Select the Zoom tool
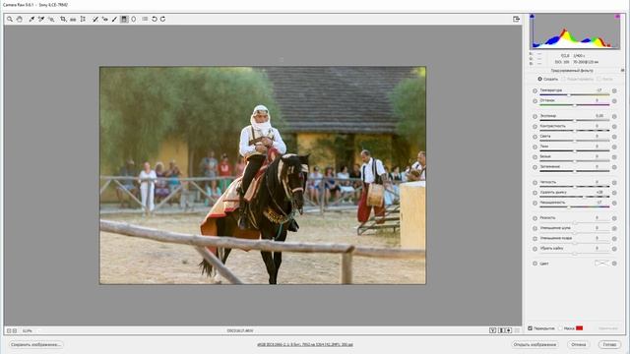 [10, 19]
